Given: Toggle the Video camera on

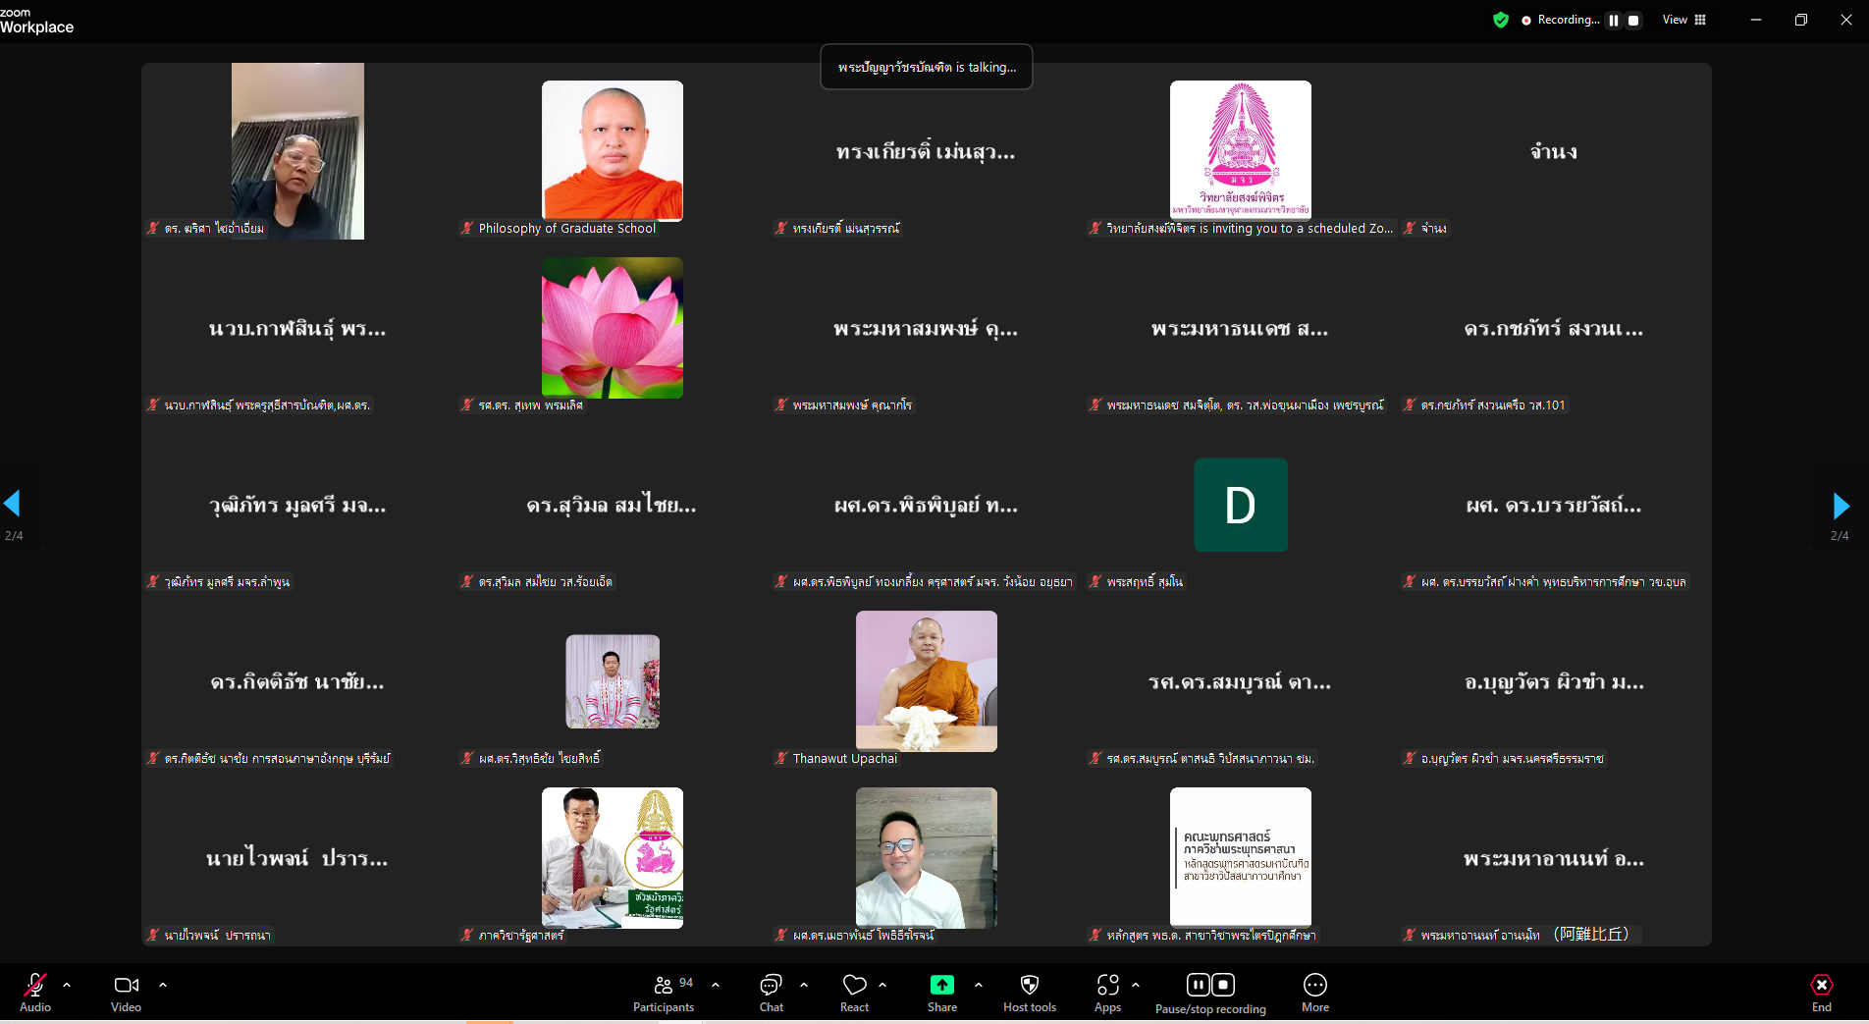Looking at the screenshot, I should pyautogui.click(x=126, y=986).
